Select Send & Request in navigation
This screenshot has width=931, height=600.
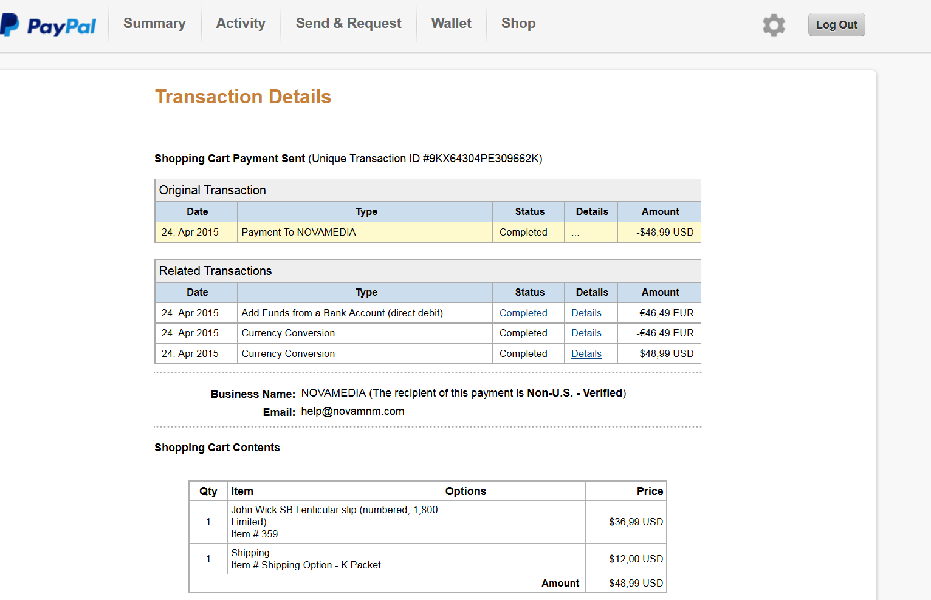click(x=348, y=23)
